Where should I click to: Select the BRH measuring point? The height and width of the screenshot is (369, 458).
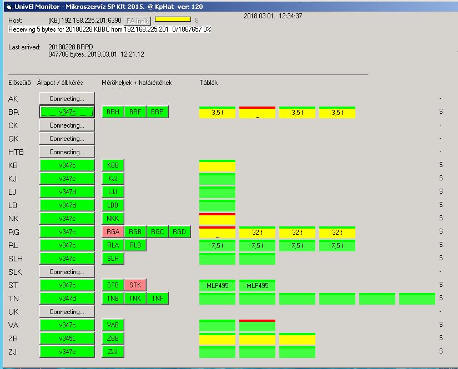coord(113,112)
